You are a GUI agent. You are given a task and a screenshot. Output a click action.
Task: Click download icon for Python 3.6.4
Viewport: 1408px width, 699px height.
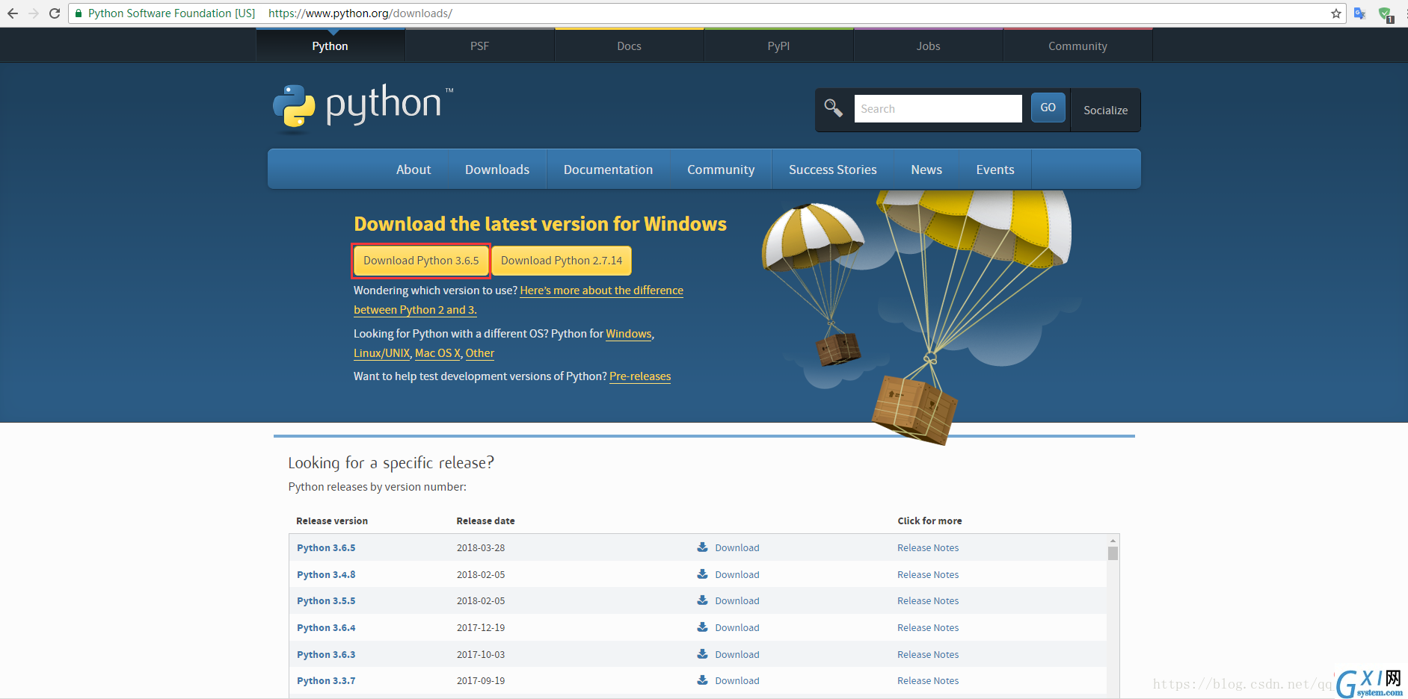pyautogui.click(x=702, y=627)
